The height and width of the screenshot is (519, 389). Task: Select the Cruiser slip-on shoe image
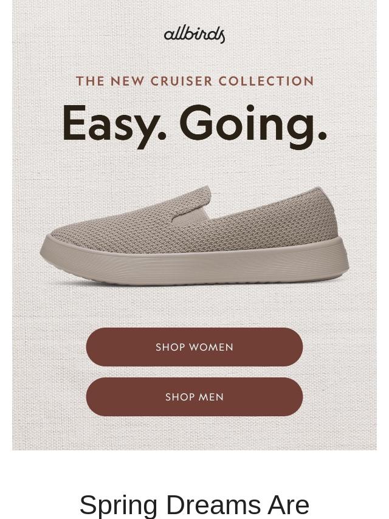(x=194, y=235)
